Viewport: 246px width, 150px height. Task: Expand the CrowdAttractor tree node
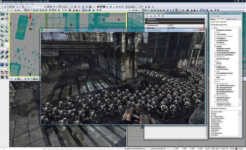[215, 40]
